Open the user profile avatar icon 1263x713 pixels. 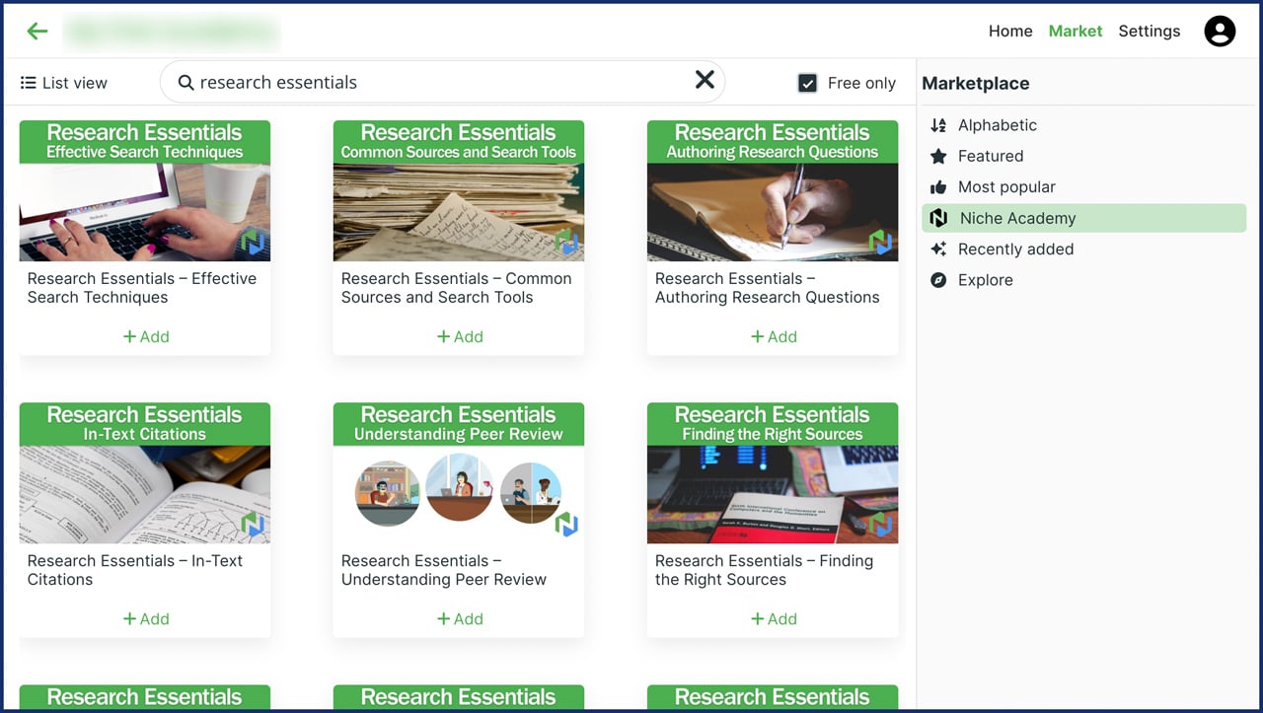pos(1220,32)
